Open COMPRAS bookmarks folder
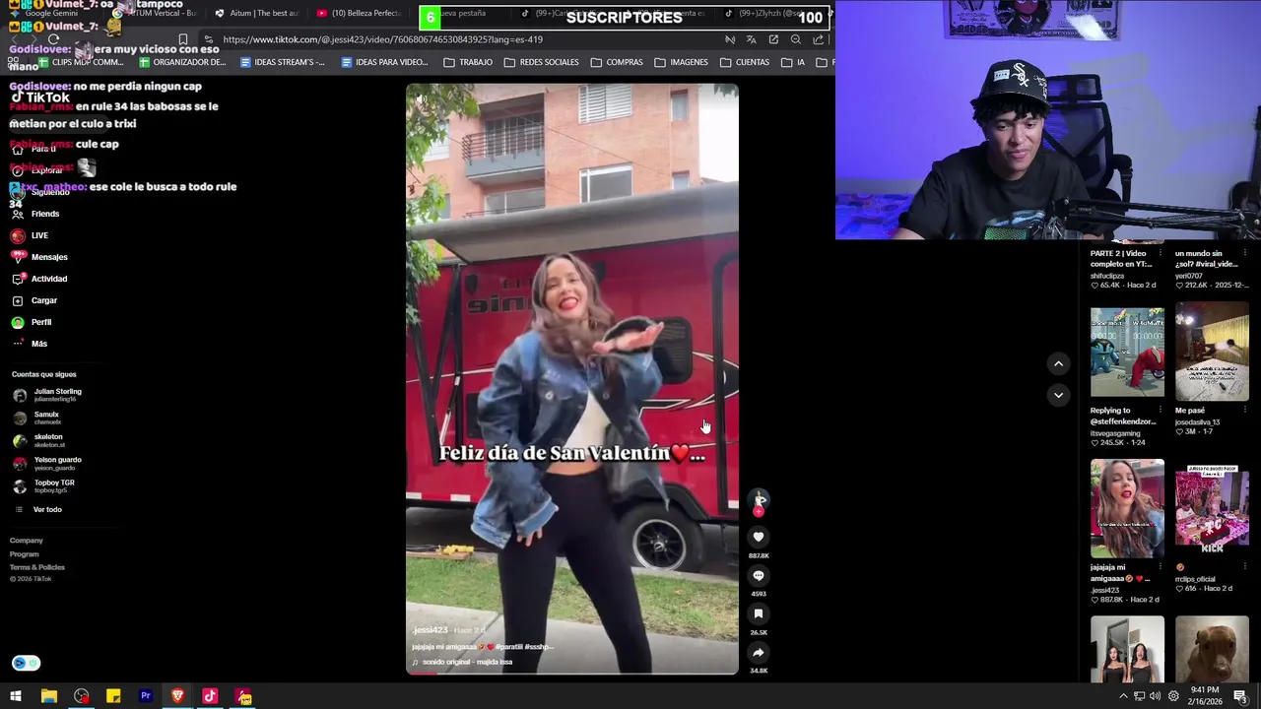Screen dimensions: 1261x709 tap(617, 62)
